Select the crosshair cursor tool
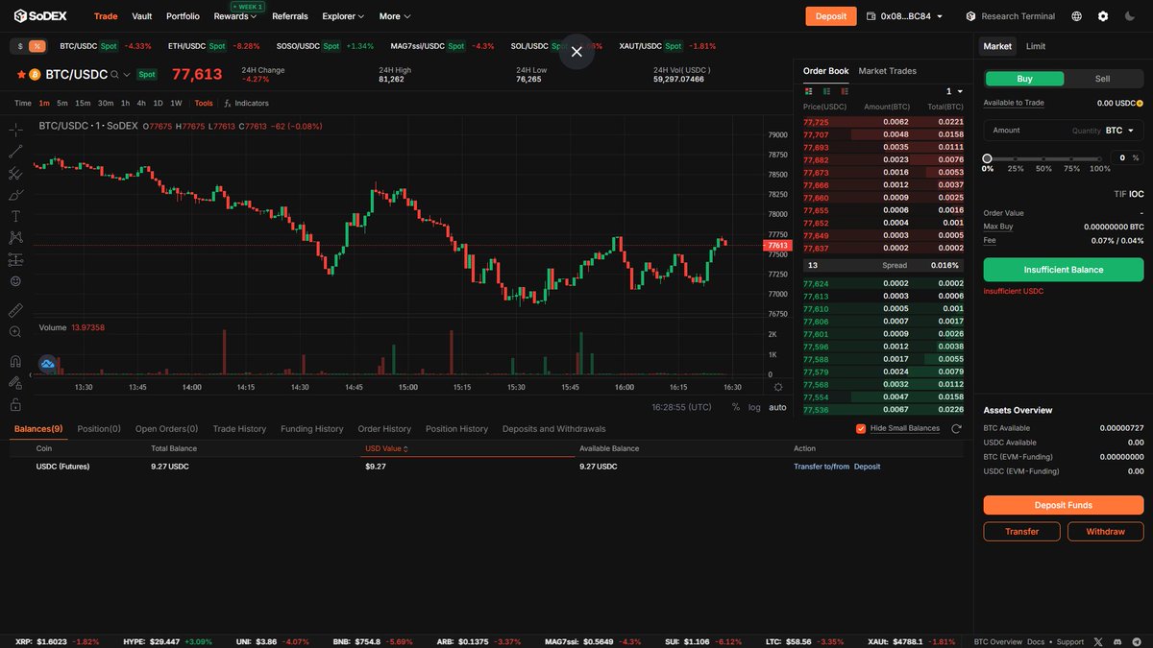Screen dimensions: 1153x648 15,129
